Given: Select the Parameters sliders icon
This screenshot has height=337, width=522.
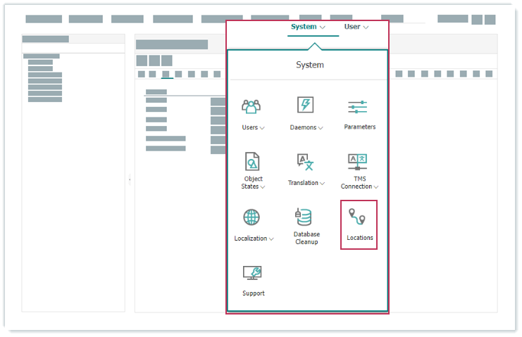Looking at the screenshot, I should coord(358,107).
